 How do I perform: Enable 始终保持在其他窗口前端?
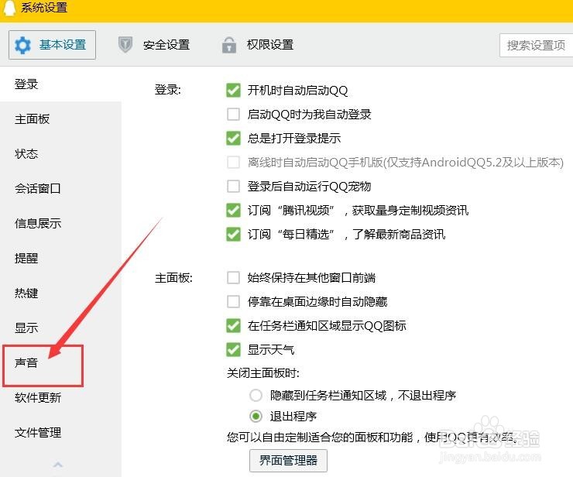point(234,278)
